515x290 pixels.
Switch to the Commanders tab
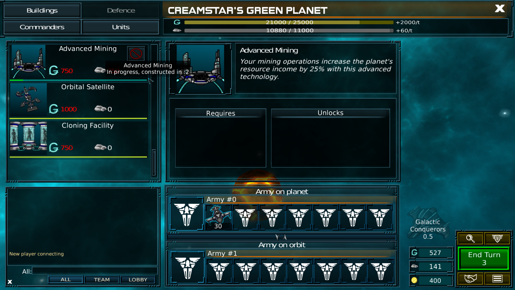[x=42, y=27]
